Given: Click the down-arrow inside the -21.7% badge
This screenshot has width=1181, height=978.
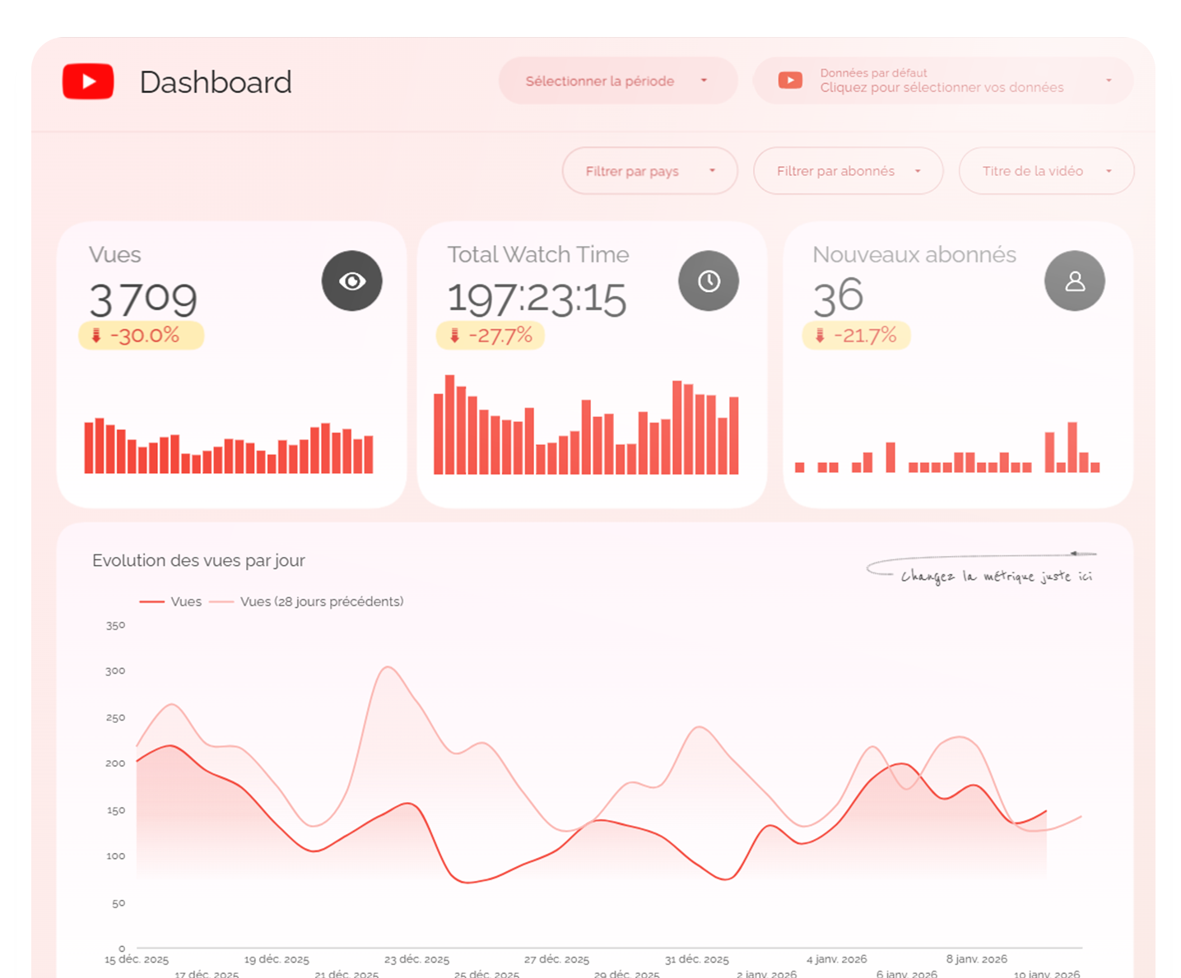Looking at the screenshot, I should point(818,335).
